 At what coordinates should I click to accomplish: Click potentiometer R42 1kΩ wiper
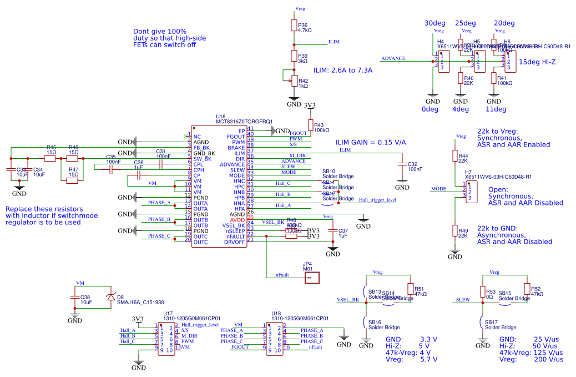(292, 81)
